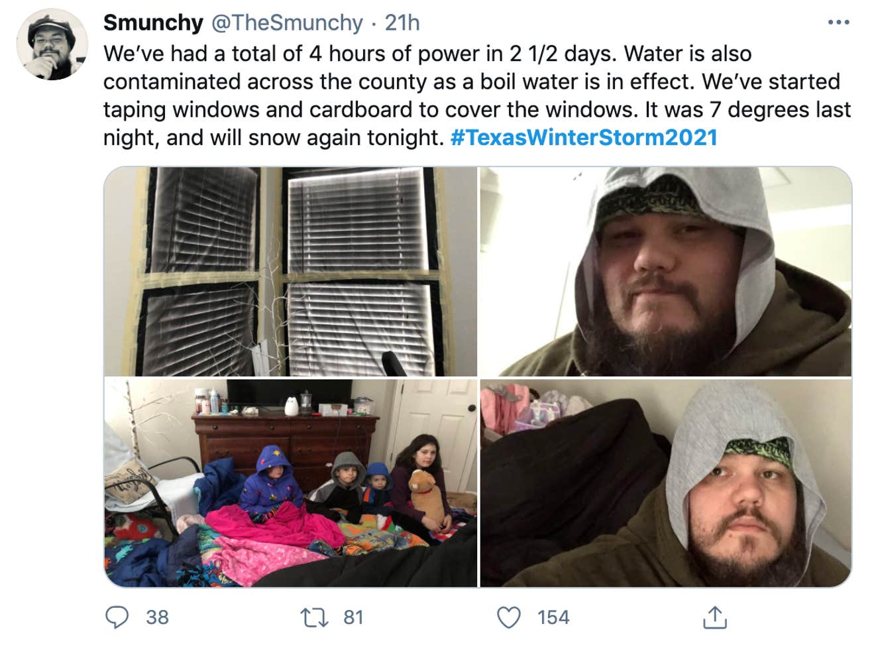The image size is (872, 663).
Task: Open the #TexasWinterStorm2021 hashtag
Action: tap(584, 137)
